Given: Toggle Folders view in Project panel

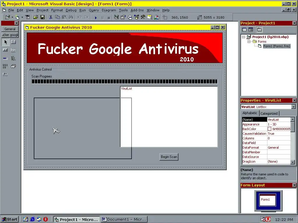Looking at the screenshot, I should [x=259, y=30].
